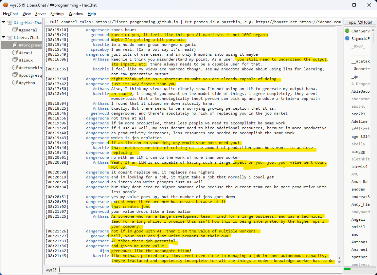377x275 pixels.
Task: Open the HexChat menu
Action: pyautogui.click(x=10, y=14)
